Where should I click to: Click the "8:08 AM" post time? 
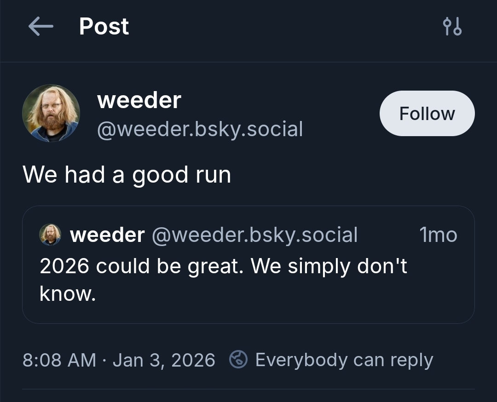[x=59, y=360]
